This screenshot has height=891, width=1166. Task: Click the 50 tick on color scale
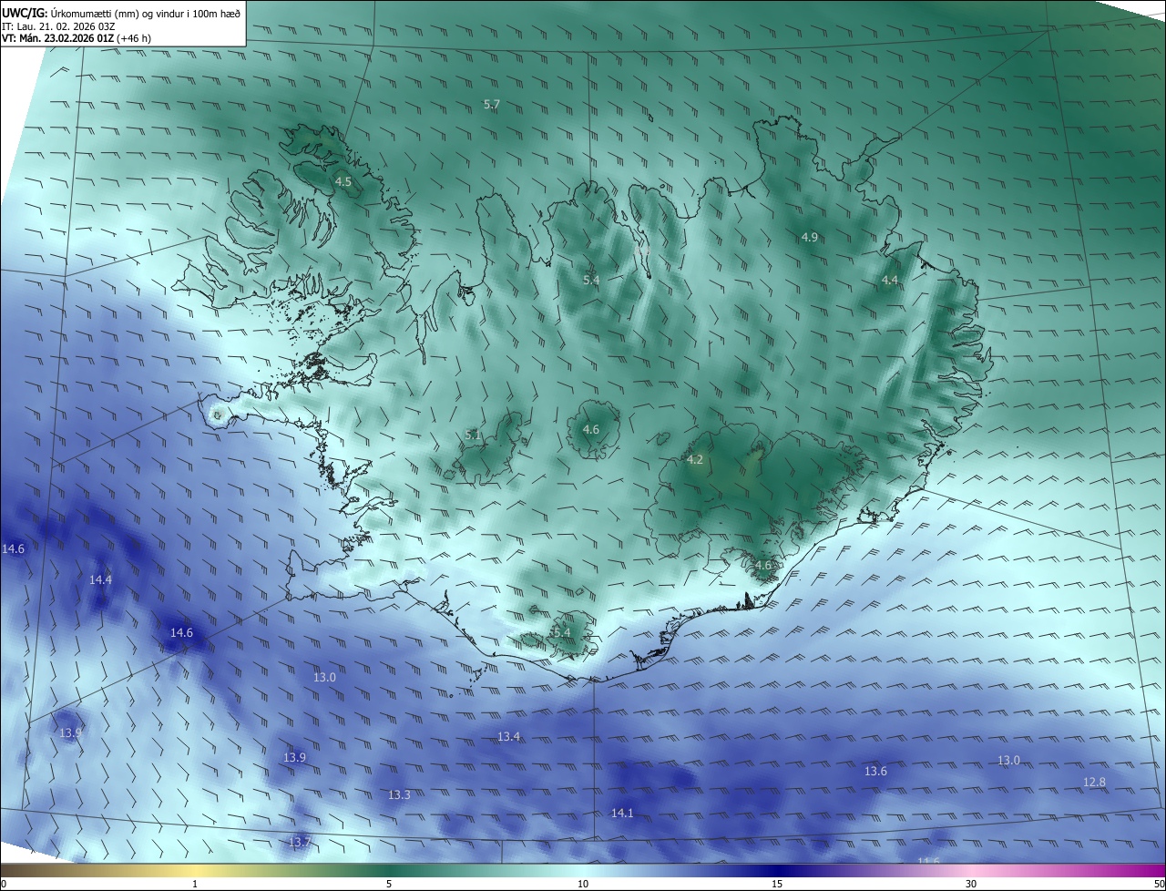1159,885
